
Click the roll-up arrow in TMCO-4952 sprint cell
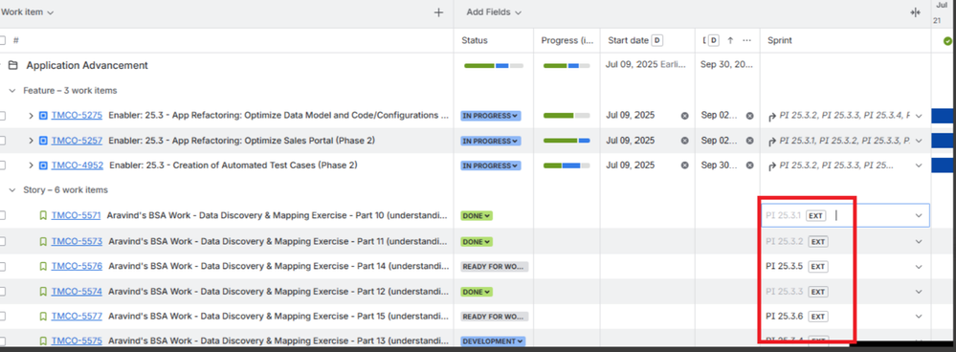(772, 165)
